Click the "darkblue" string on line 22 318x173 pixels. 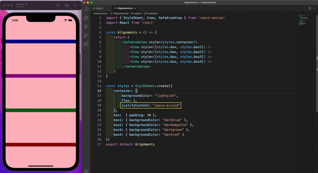click(x=172, y=120)
